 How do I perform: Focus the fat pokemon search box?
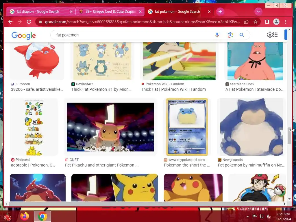[x=132, y=35]
